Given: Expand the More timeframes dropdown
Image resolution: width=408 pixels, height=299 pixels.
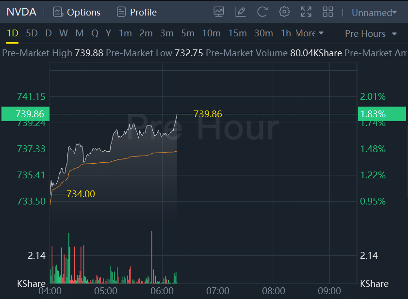Looking at the screenshot, I should (309, 33).
